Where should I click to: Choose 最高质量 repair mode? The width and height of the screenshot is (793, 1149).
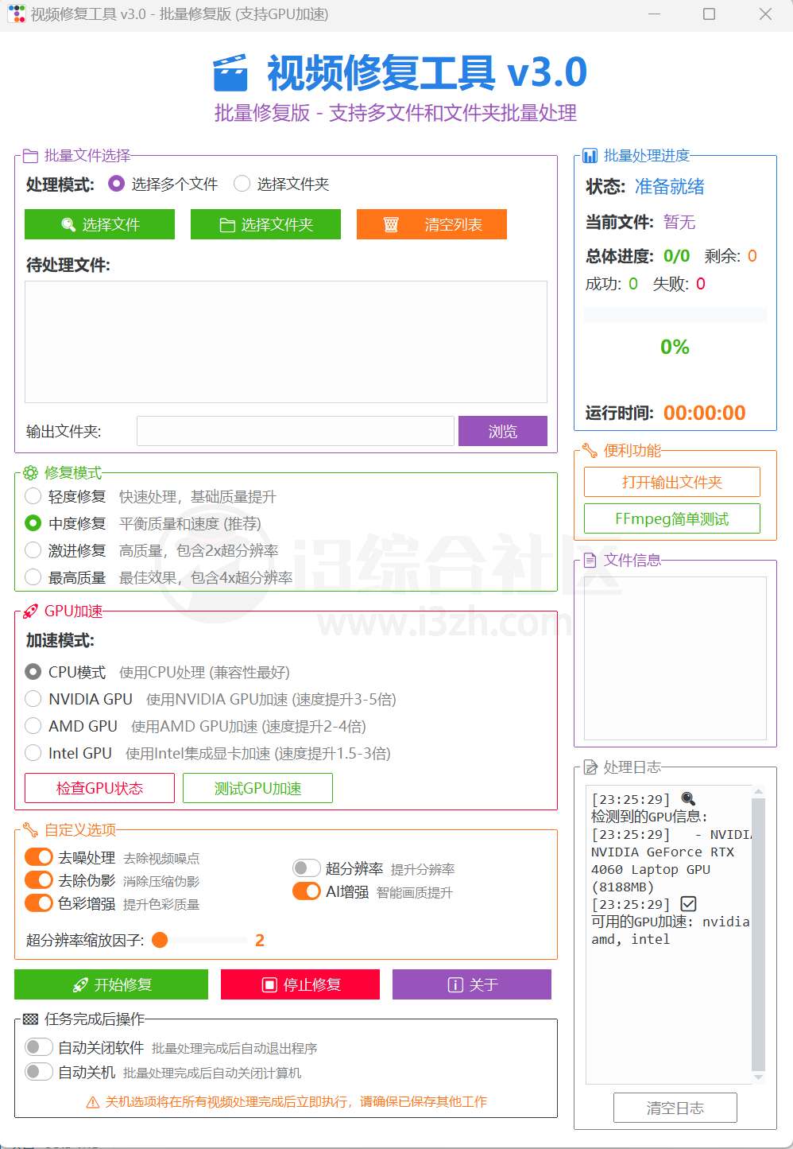[33, 577]
